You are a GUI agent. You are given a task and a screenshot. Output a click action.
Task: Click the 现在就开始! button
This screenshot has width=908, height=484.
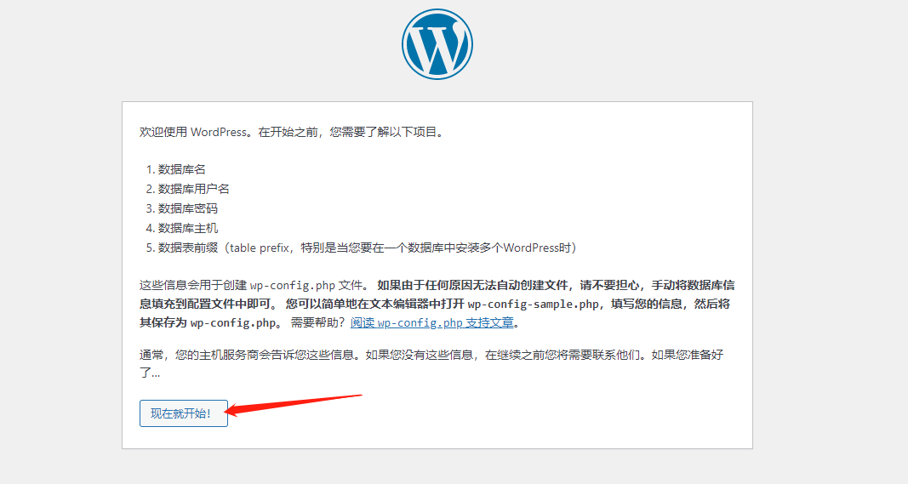184,413
